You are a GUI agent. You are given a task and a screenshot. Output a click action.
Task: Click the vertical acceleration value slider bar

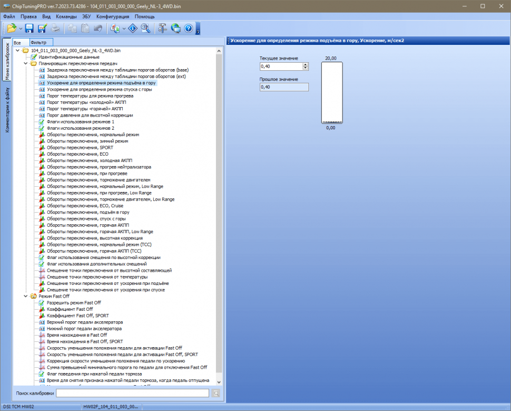[332, 92]
